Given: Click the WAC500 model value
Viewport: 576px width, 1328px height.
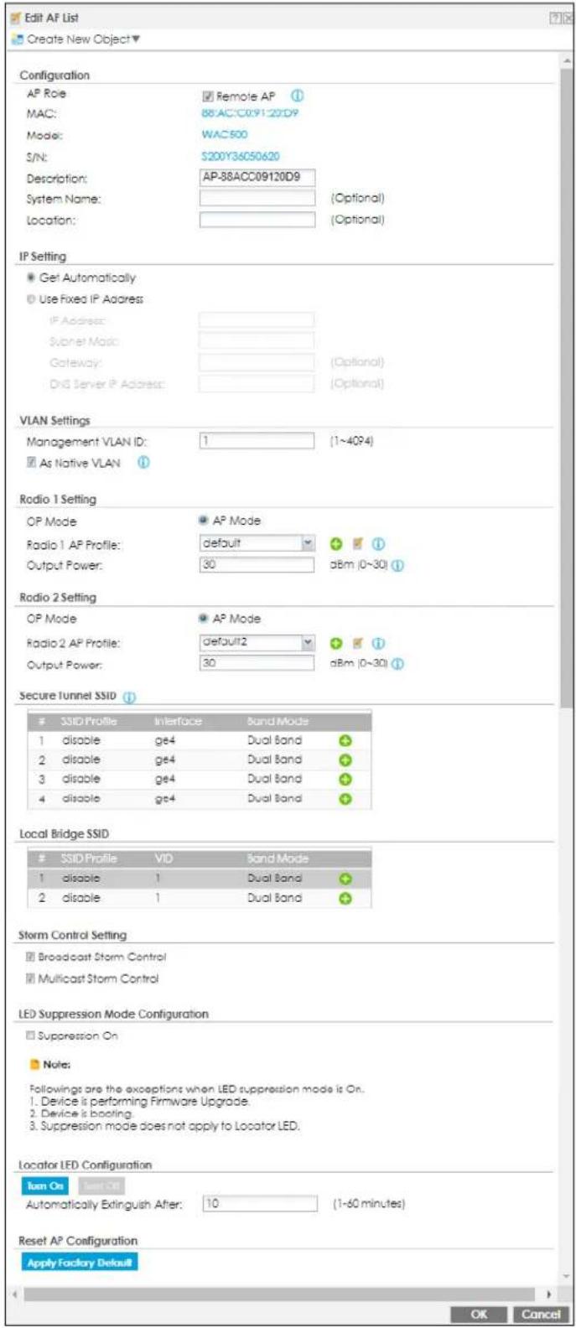Looking at the screenshot, I should 225,134.
